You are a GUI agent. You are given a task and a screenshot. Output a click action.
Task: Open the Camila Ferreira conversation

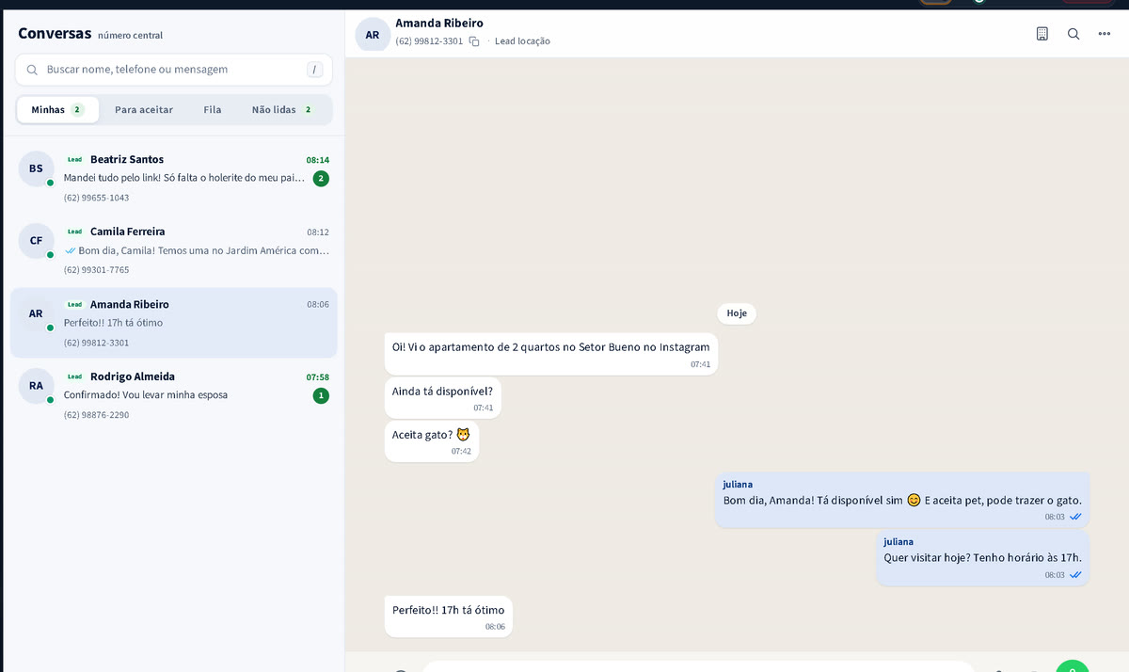[x=174, y=249]
